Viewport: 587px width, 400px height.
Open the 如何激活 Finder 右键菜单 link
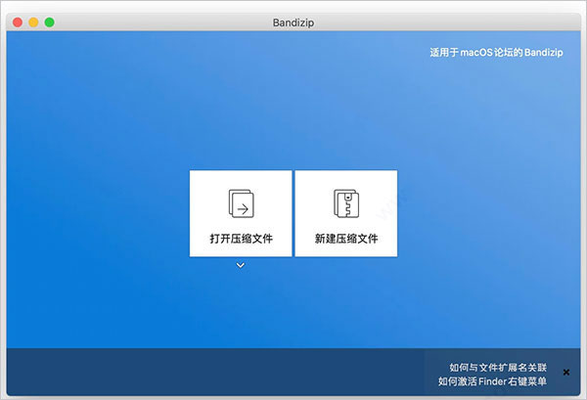tap(492, 381)
